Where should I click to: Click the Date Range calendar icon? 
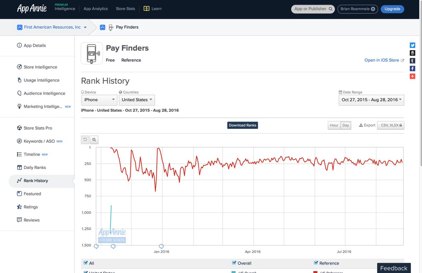point(340,92)
